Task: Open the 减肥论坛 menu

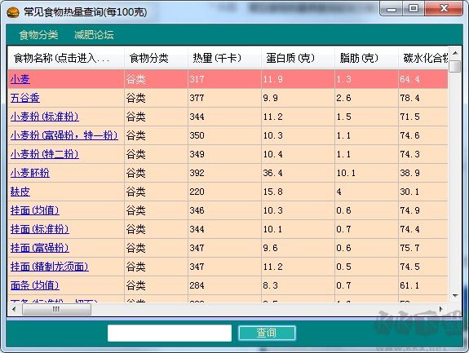Action: [x=94, y=35]
